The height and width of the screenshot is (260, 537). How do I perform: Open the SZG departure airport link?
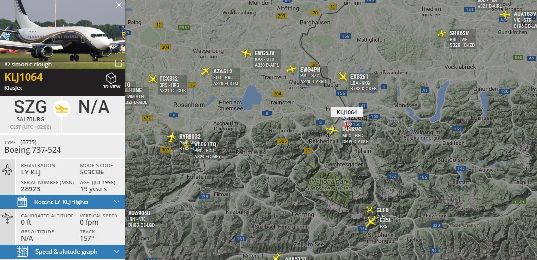pyautogui.click(x=30, y=107)
